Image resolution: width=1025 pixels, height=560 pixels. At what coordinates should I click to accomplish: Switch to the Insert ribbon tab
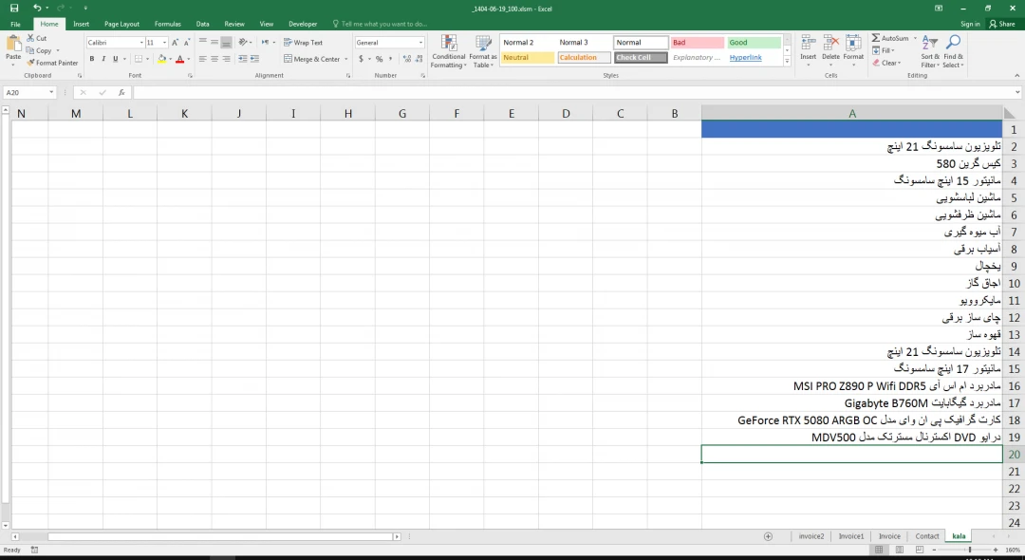pyautogui.click(x=81, y=24)
